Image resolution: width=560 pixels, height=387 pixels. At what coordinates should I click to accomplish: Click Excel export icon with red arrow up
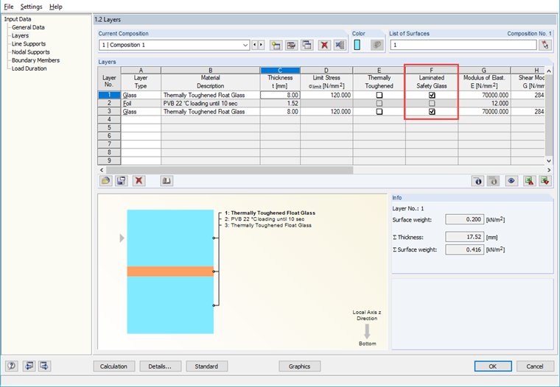[x=529, y=181]
